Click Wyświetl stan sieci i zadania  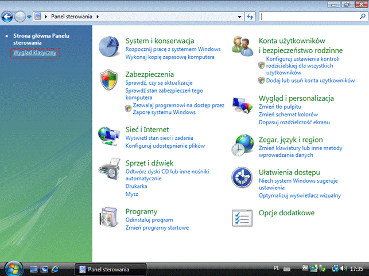[159, 138]
